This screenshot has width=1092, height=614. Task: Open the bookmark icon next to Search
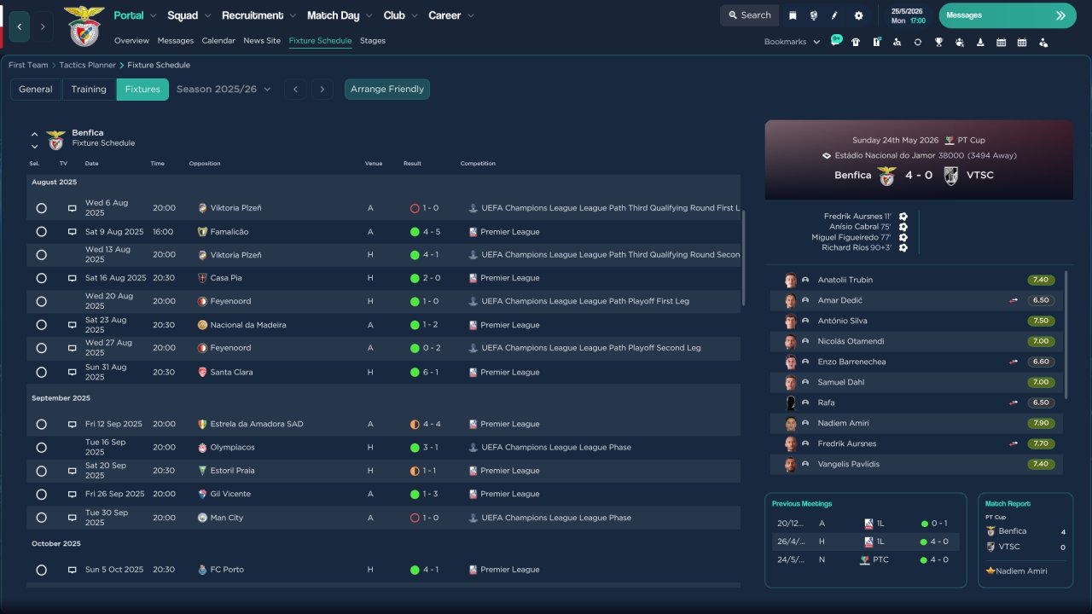[793, 15]
